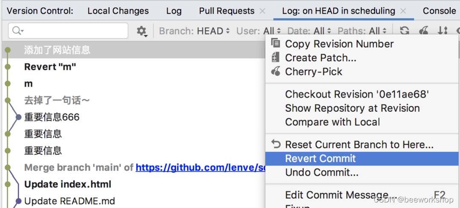Click the go to hash/branch toolbar icon
Screen dimensions: 460x208
[x=443, y=31]
